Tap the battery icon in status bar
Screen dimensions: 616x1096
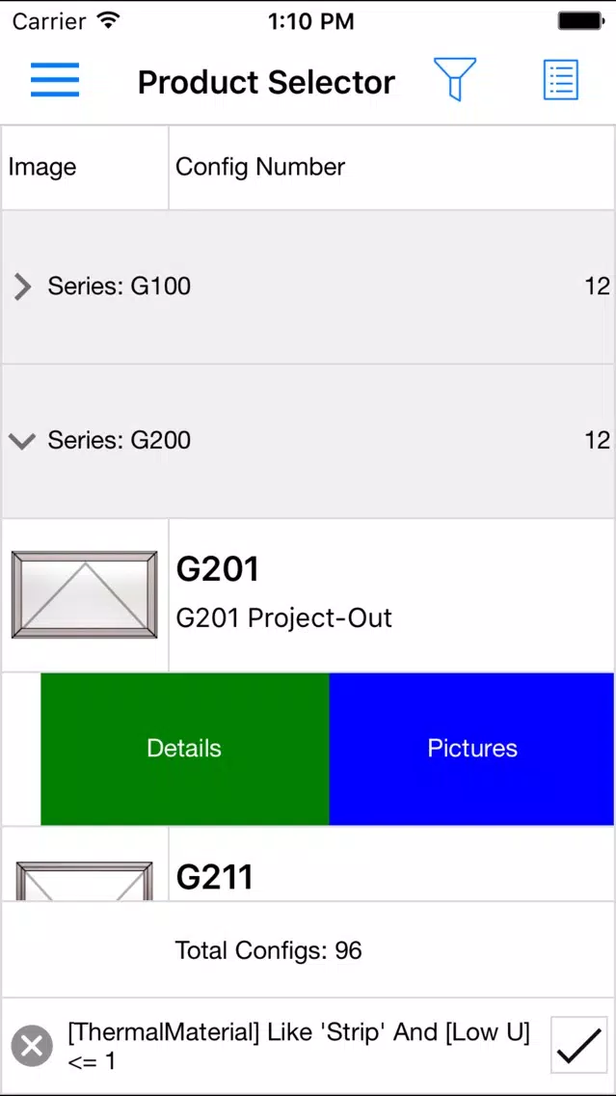pos(579,21)
